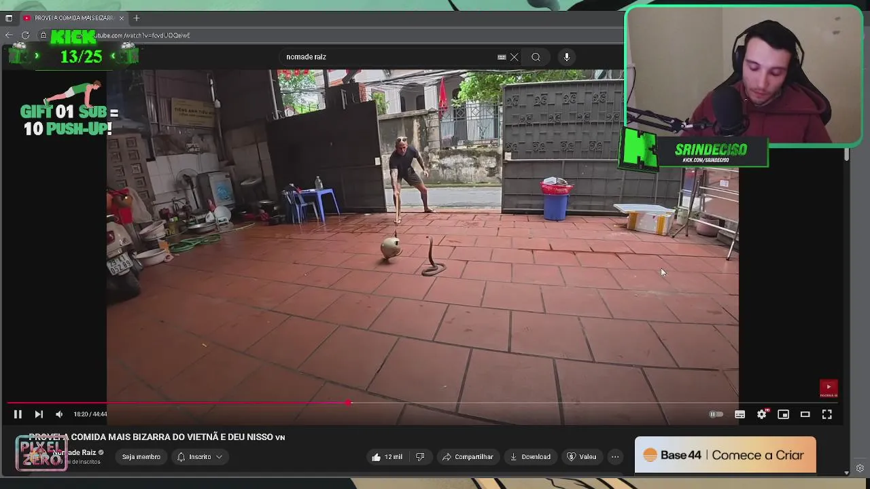The width and height of the screenshot is (870, 489).
Task: Dislike the video
Action: (x=420, y=457)
